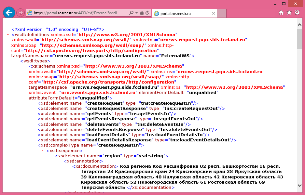
Task: Open a new blank tab
Action: coord(222,13)
